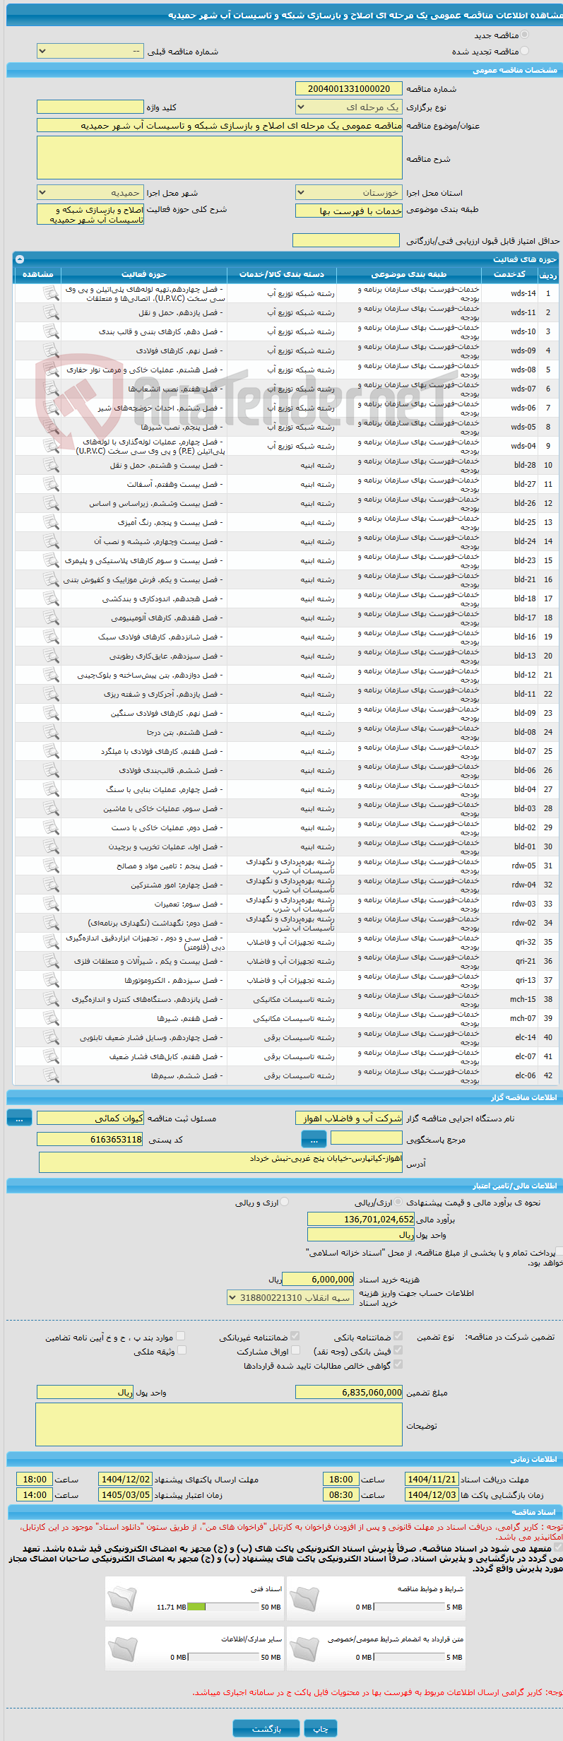Viewport: 563px width, 1741px height.
Task: Open view icon for bld-24 row
Action: [x=51, y=541]
